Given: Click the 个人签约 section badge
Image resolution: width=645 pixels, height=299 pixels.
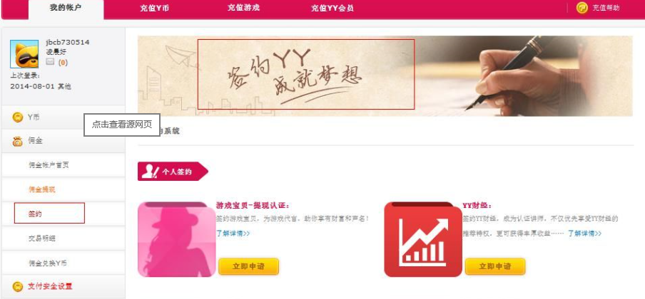Looking at the screenshot, I should point(173,172).
